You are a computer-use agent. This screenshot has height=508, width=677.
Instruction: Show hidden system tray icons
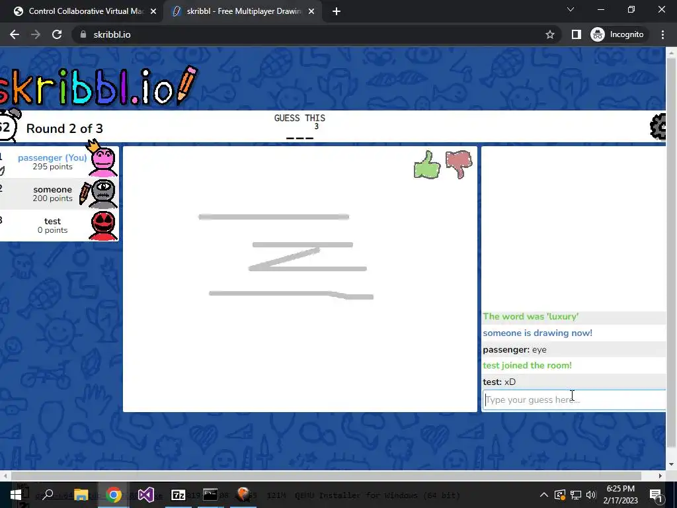coord(544,495)
